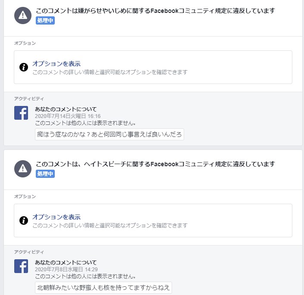304x295 pixels.
Task: Click the アクティビティ label in the hate speech card
Action: [x=29, y=252]
